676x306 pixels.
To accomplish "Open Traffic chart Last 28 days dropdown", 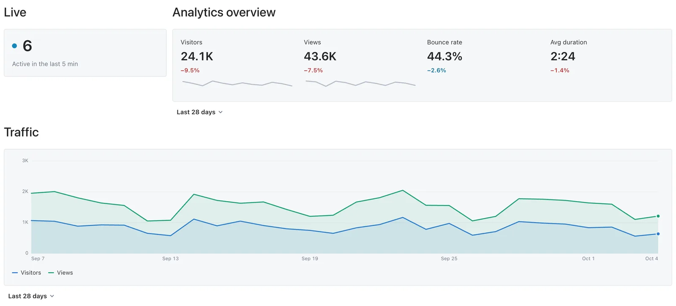I will [31, 296].
